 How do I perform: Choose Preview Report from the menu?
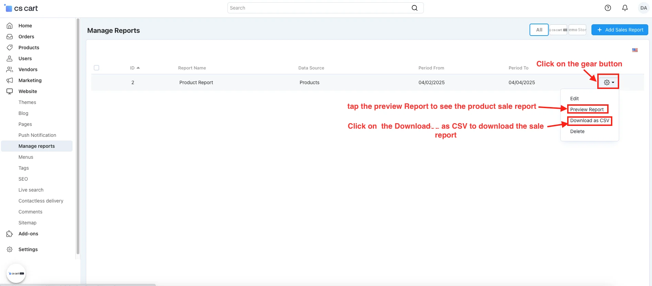click(x=587, y=109)
